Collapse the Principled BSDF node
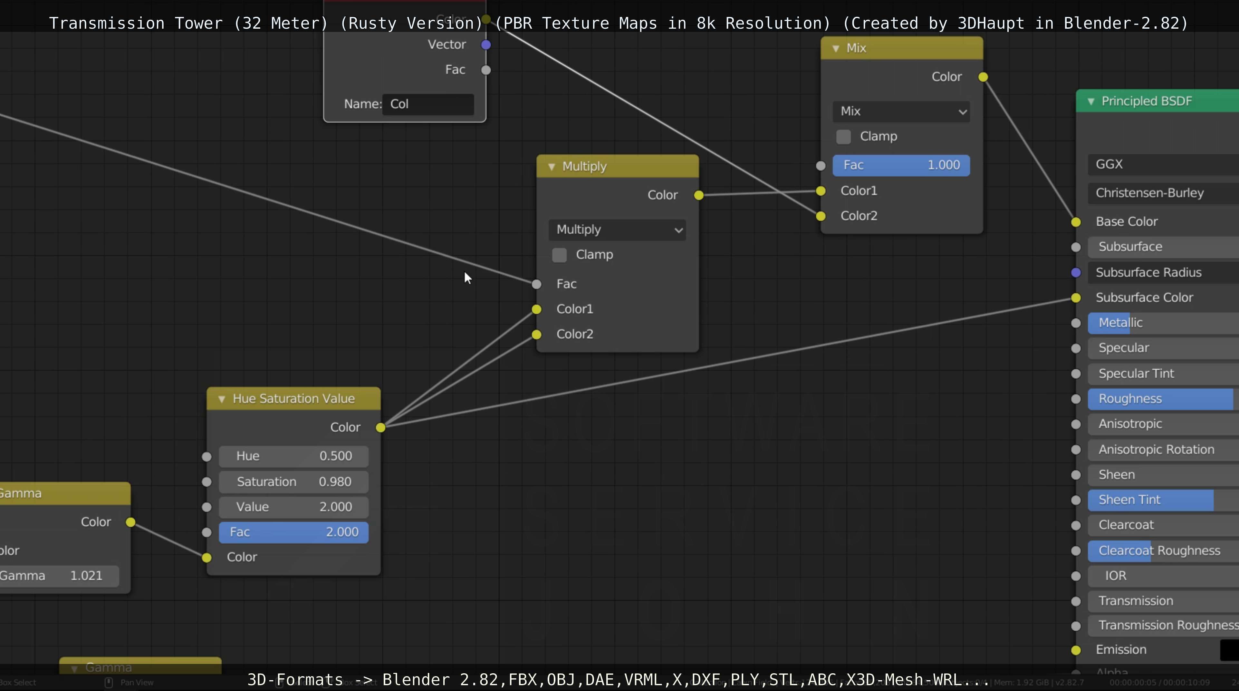 coord(1091,101)
